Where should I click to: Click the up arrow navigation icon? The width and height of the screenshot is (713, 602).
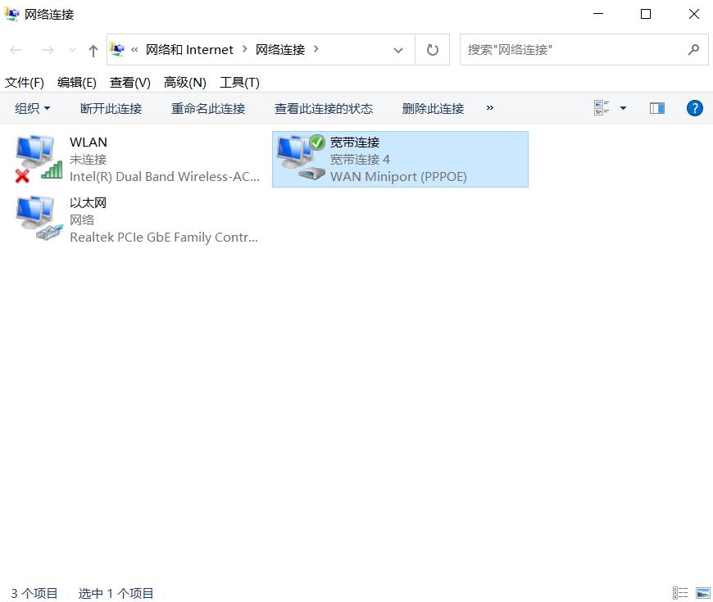(x=93, y=49)
